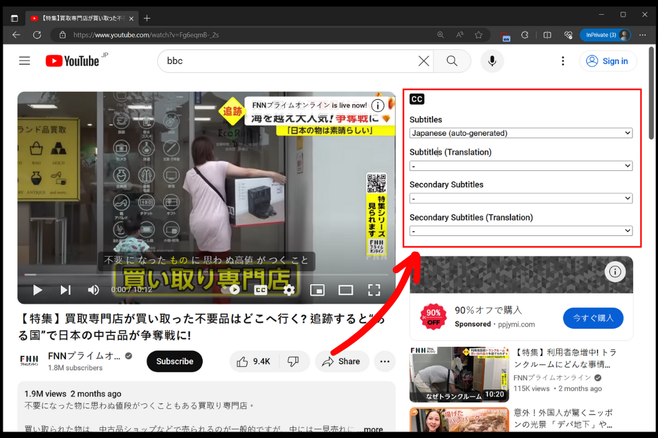Screen dimensions: 658x438
Task: Click the 90% OFF ad badge
Action: click(434, 318)
